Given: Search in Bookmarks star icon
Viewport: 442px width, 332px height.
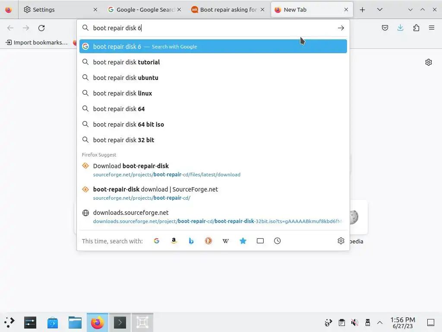Looking at the screenshot, I should (x=243, y=241).
